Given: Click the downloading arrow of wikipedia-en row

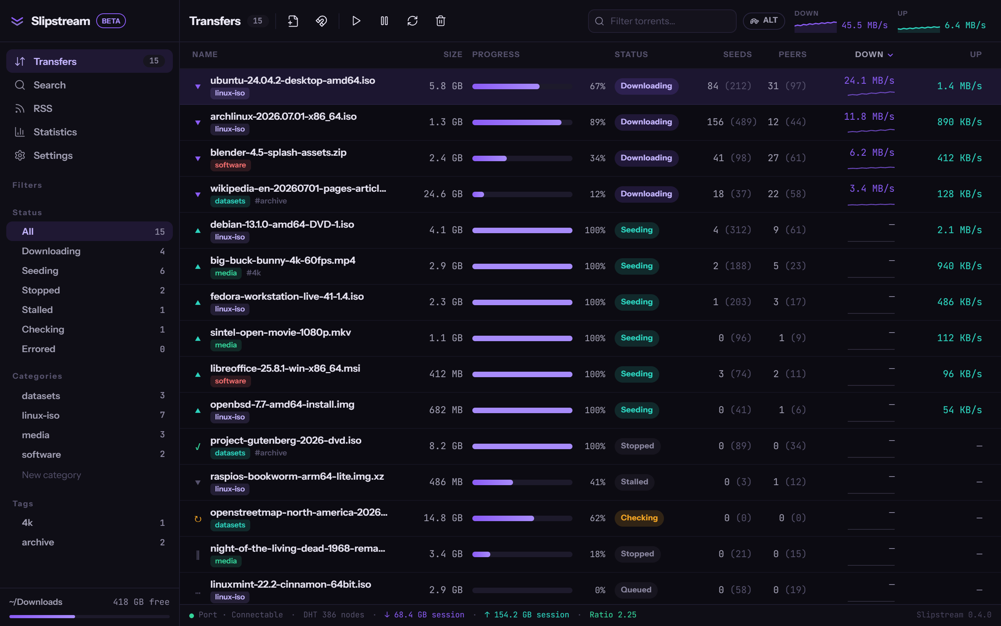Looking at the screenshot, I should 198,194.
